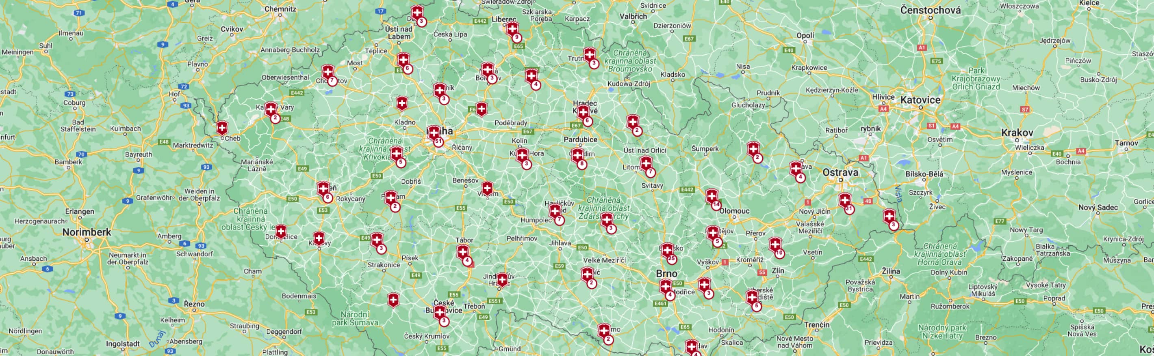The image size is (1154, 356).
Task: Click the Hradec Králové marker showing 6
Action: point(584,114)
